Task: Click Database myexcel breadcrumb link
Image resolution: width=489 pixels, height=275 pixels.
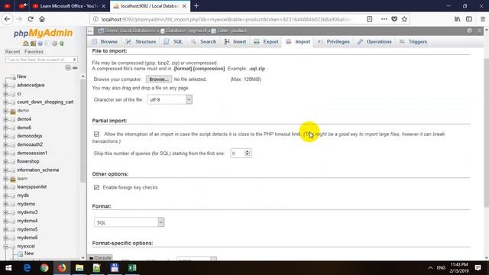Action: pos(186,31)
